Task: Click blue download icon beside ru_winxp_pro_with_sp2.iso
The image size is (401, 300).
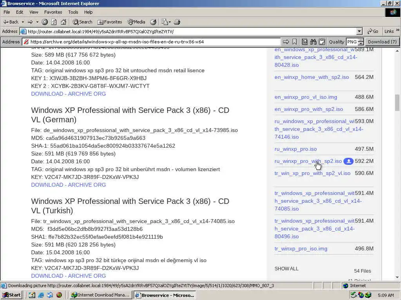Action: click(x=348, y=161)
